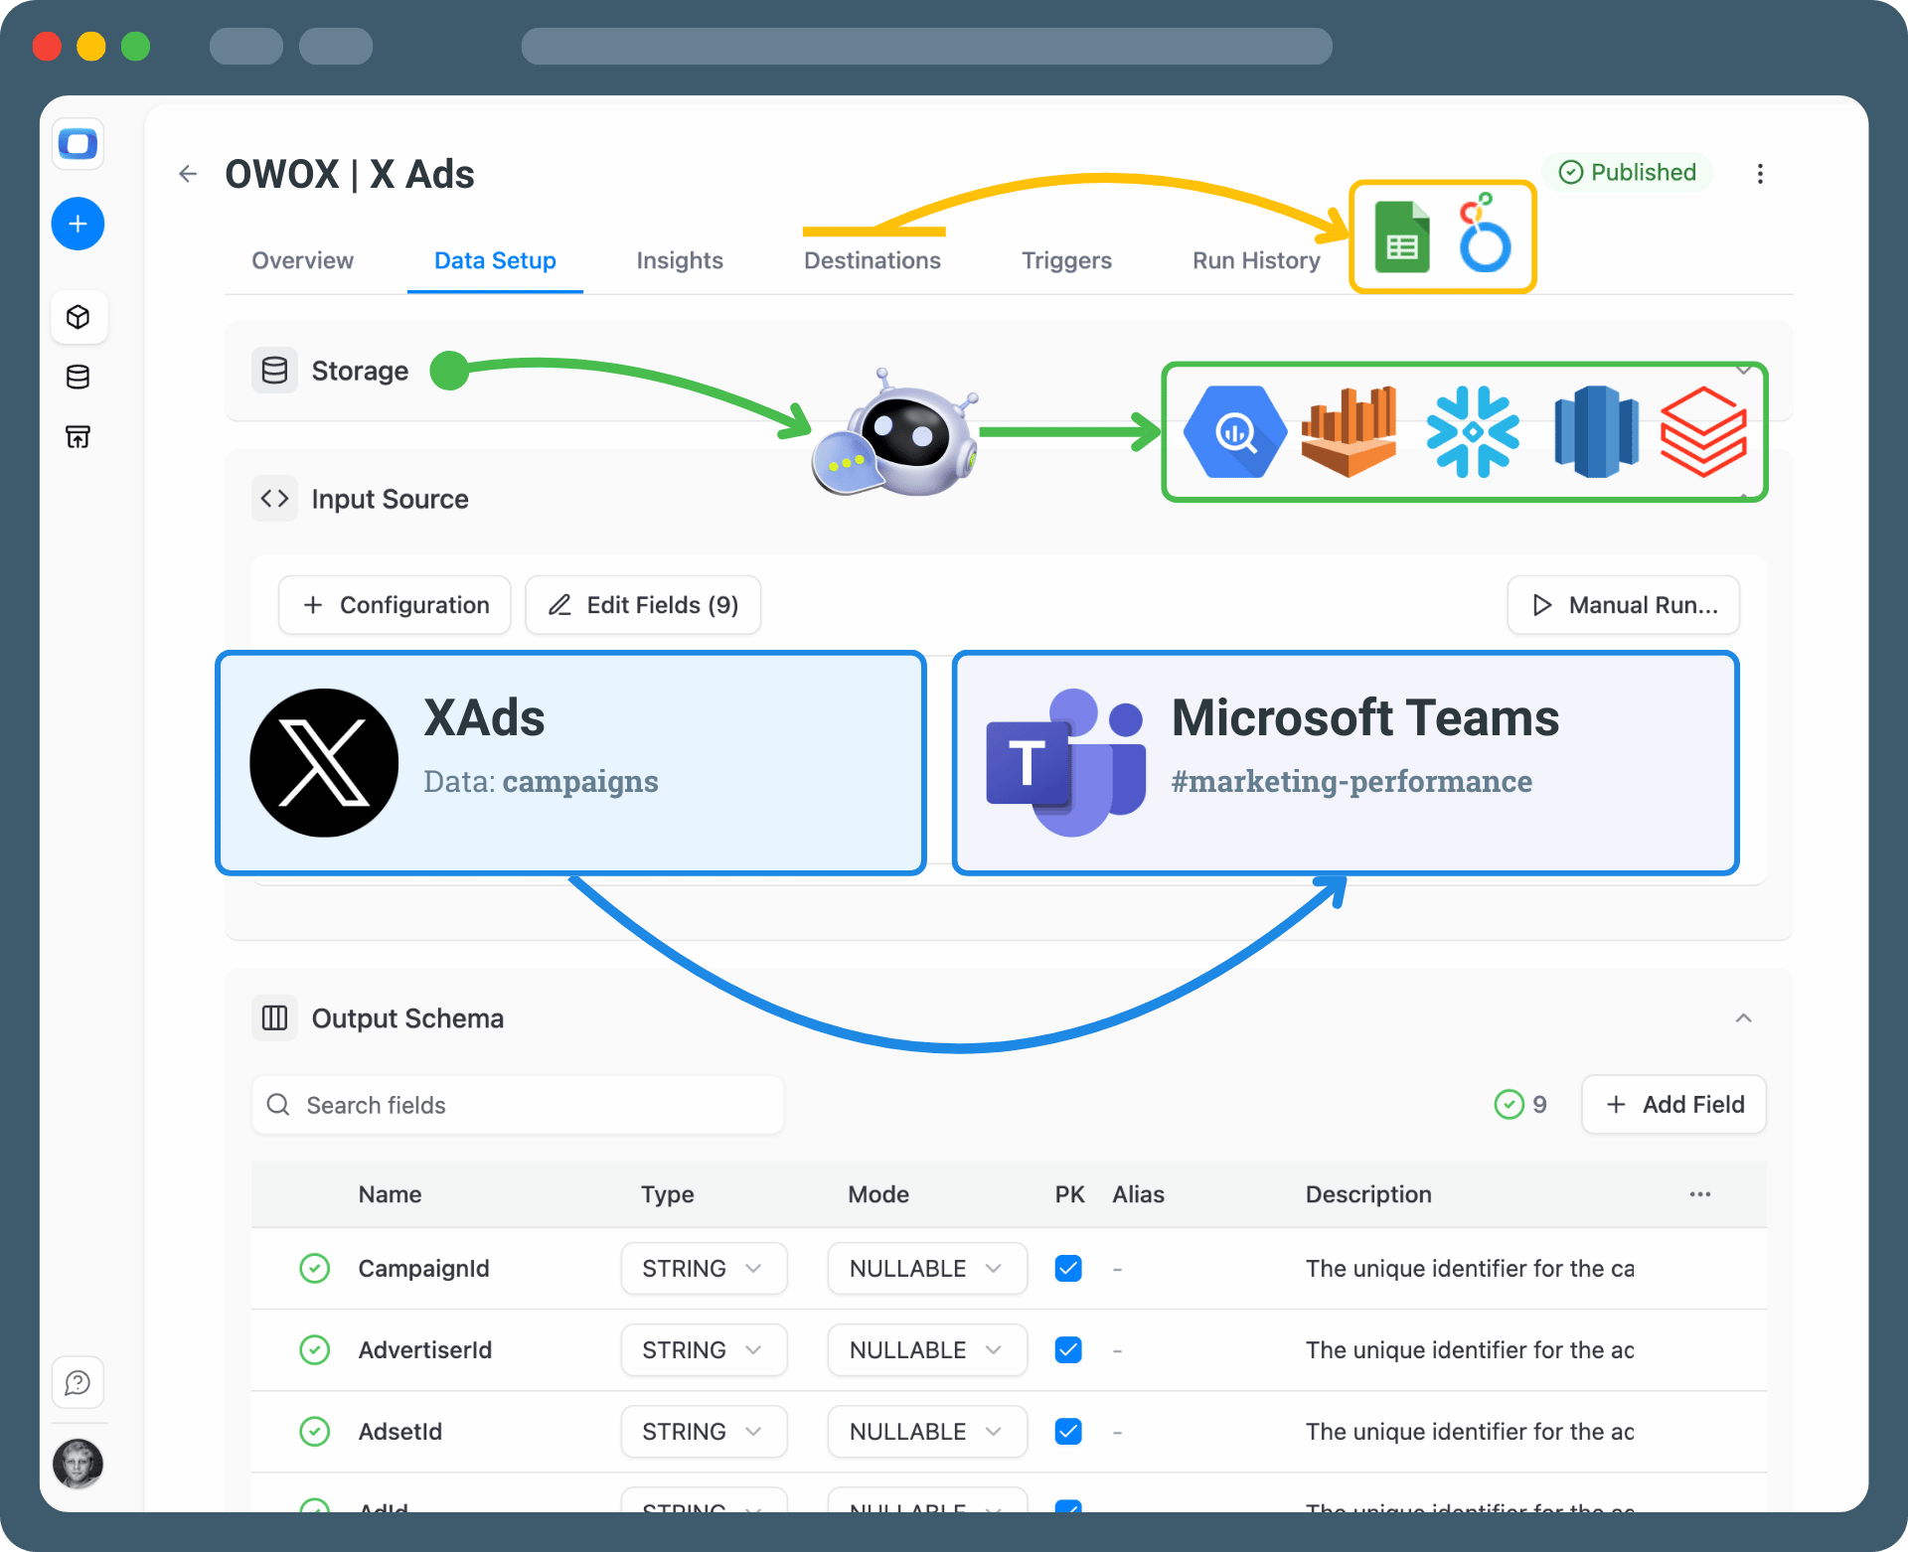1908x1552 pixels.
Task: Open the help chat icon in sidebar
Action: pos(78,1382)
